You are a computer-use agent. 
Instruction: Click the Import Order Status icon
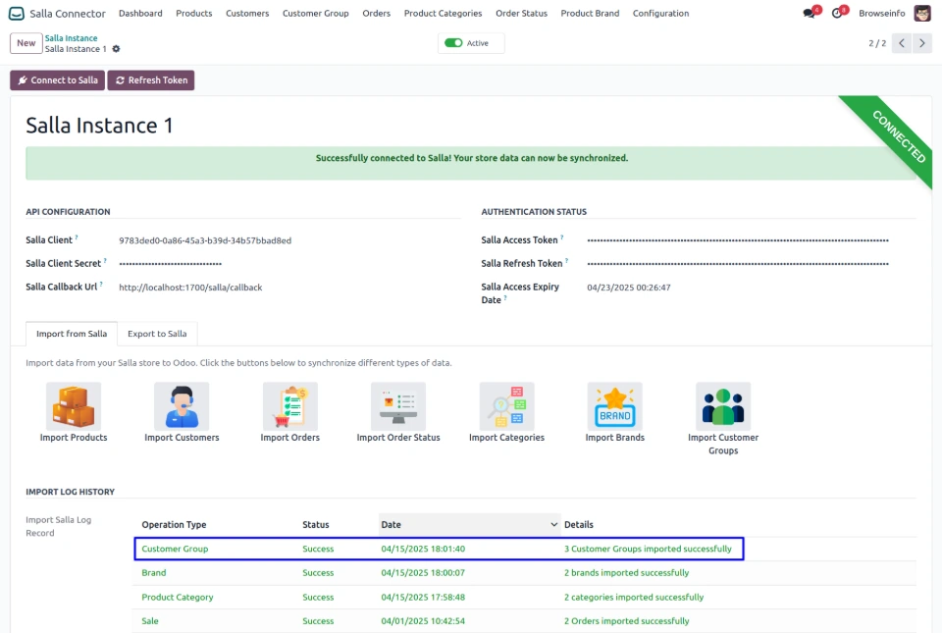398,406
